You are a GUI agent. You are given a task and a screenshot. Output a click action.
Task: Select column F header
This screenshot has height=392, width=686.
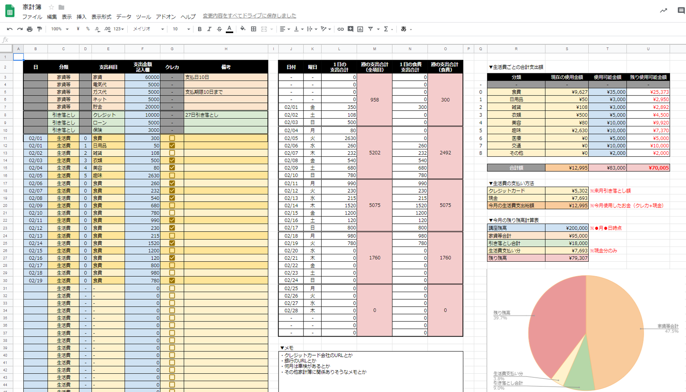142,49
